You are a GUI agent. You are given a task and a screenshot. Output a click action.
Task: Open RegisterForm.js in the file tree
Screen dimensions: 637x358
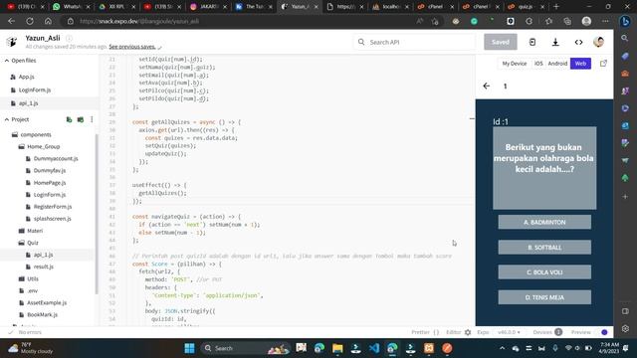pos(53,207)
